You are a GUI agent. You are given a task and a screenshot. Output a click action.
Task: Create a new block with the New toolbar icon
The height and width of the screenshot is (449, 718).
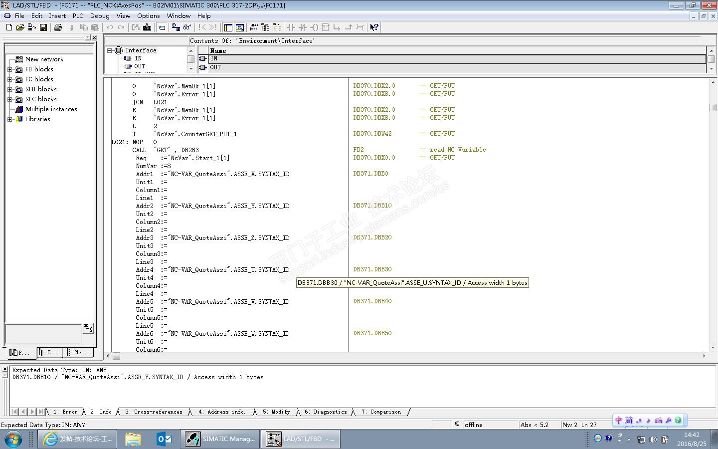pyautogui.click(x=9, y=27)
